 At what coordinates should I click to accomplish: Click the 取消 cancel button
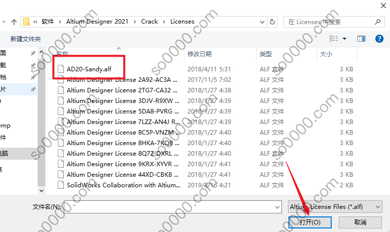(360, 222)
